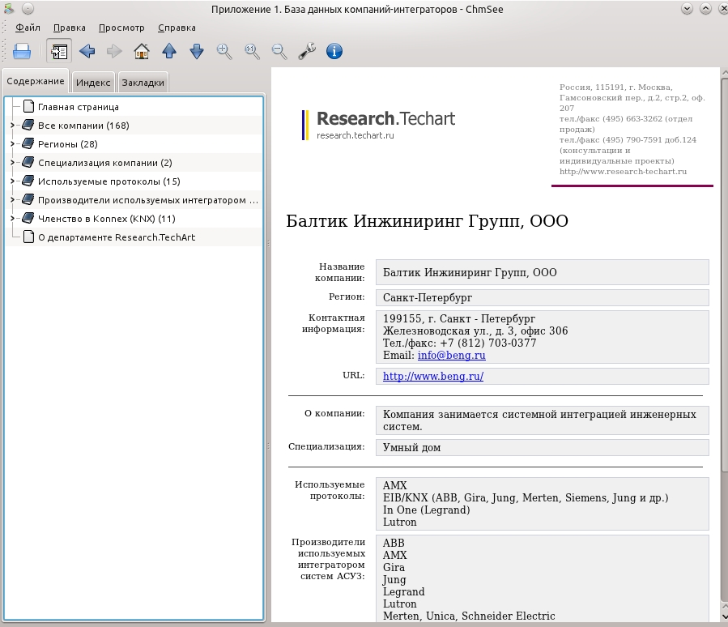Open the Файл menu
Screen dimensions: 728x627
[x=28, y=28]
